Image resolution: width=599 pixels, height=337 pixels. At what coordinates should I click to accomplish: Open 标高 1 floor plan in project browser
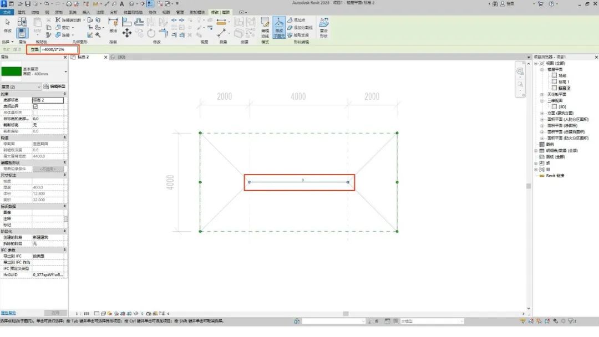click(x=564, y=81)
